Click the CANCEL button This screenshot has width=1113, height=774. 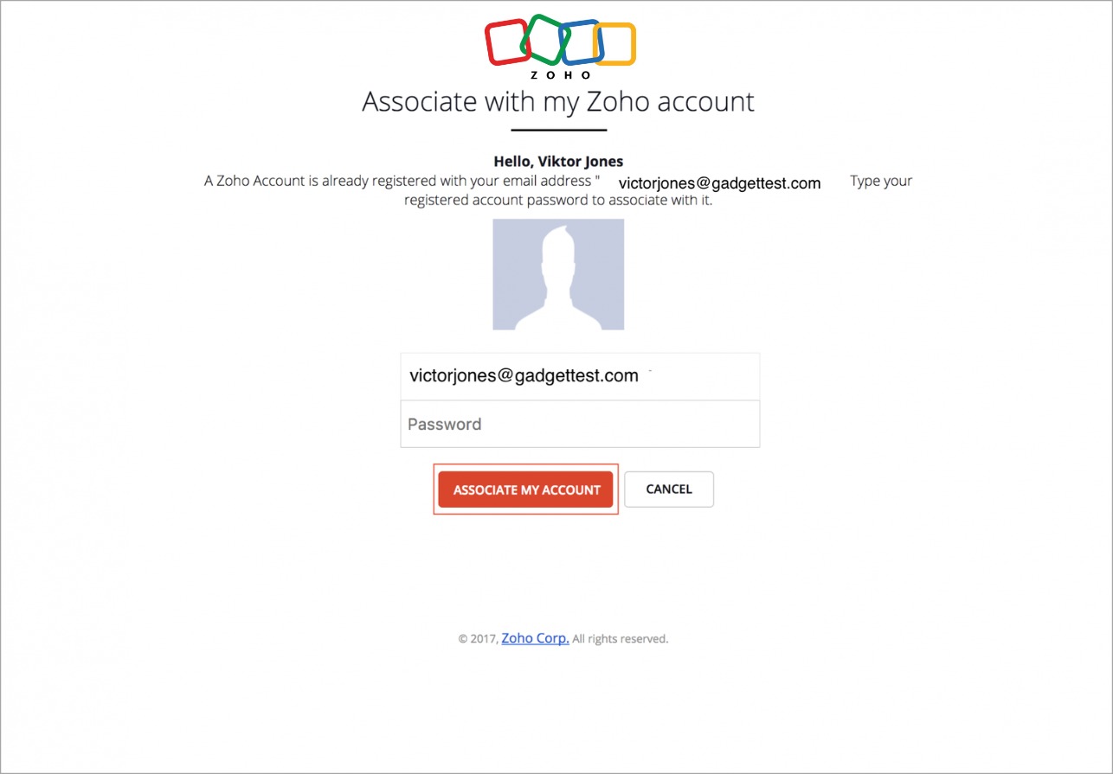tap(669, 489)
